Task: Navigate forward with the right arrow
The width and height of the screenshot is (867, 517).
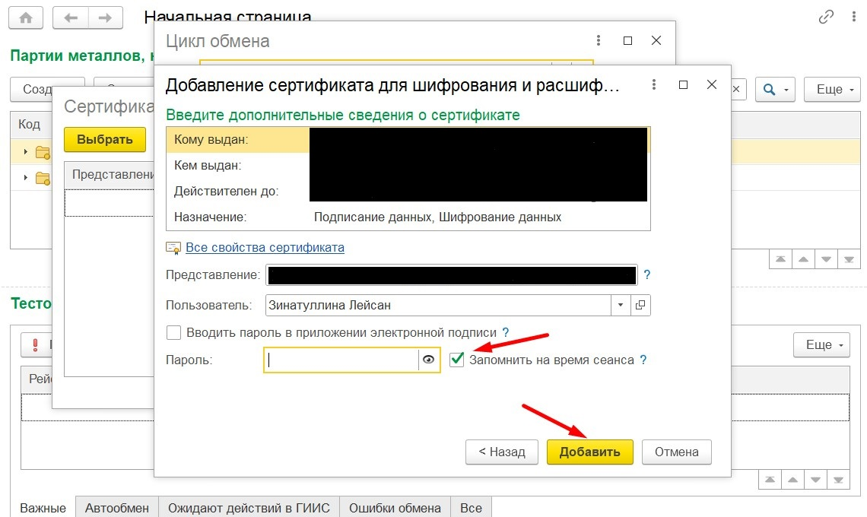Action: [105, 17]
